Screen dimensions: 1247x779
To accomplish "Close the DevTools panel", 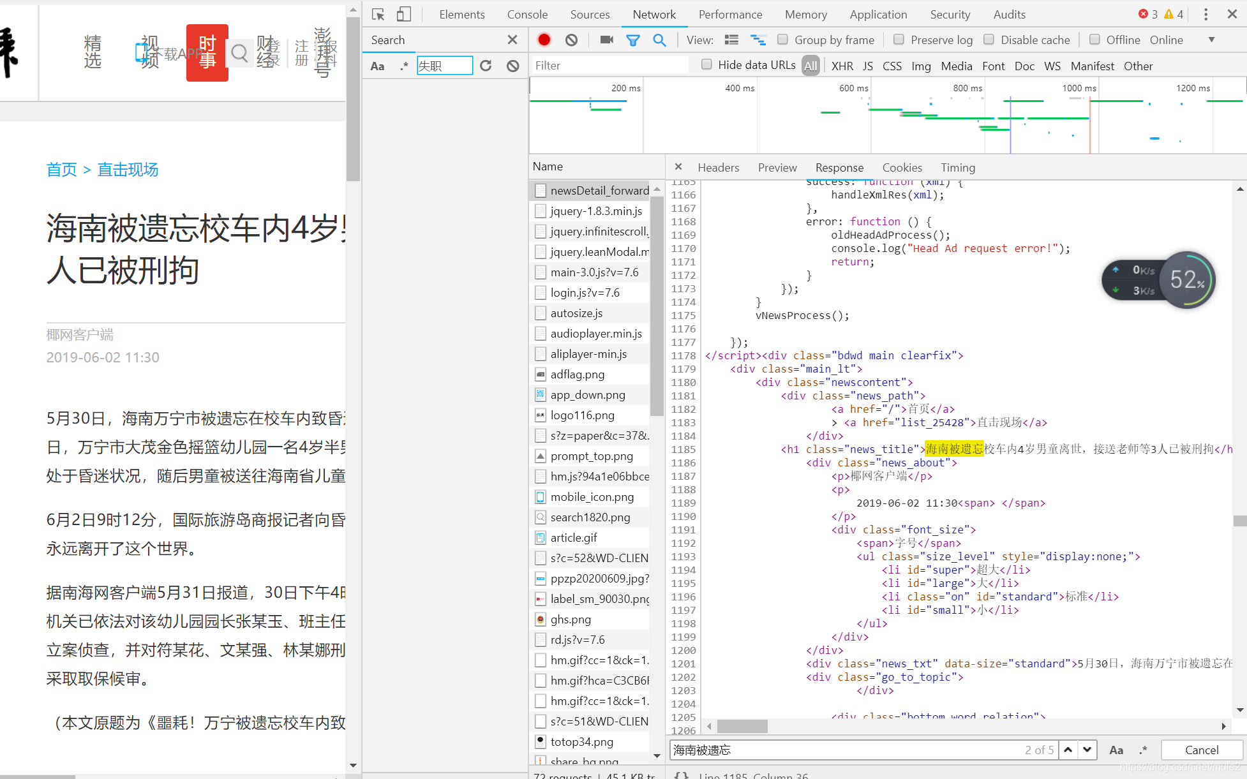I will 1232,14.
